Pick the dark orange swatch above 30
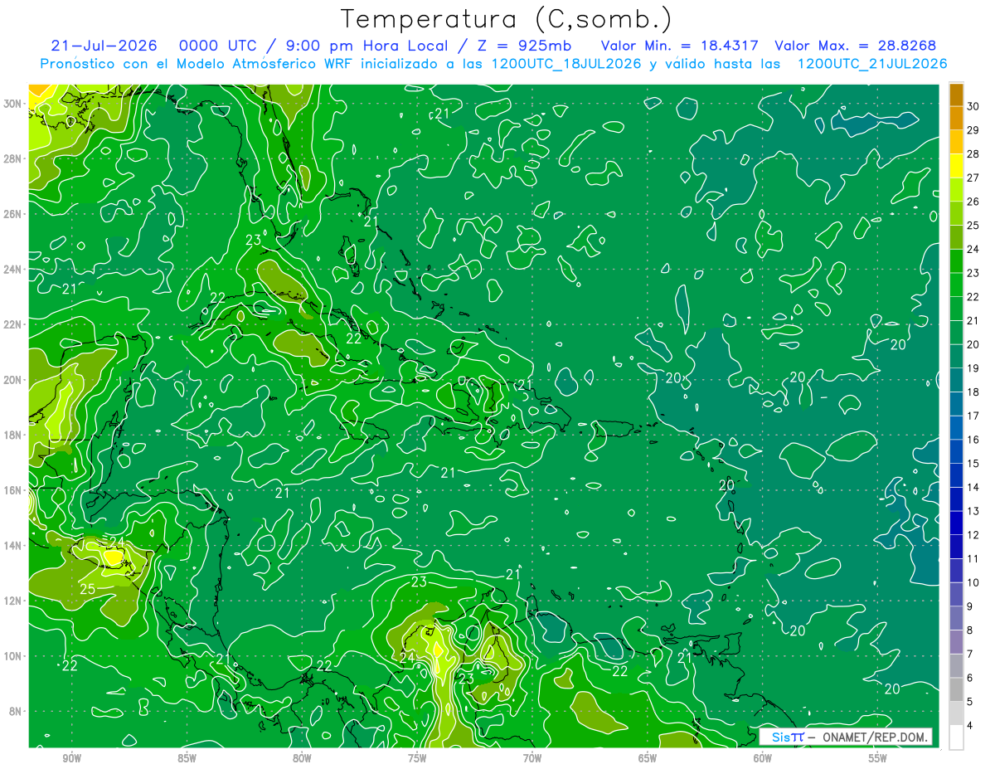Screen dimensions: 995x769 point(956,94)
